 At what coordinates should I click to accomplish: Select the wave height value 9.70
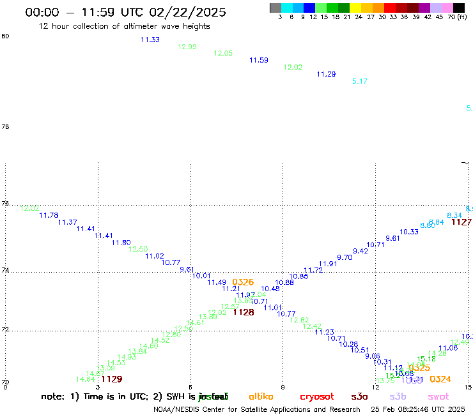pos(345,257)
